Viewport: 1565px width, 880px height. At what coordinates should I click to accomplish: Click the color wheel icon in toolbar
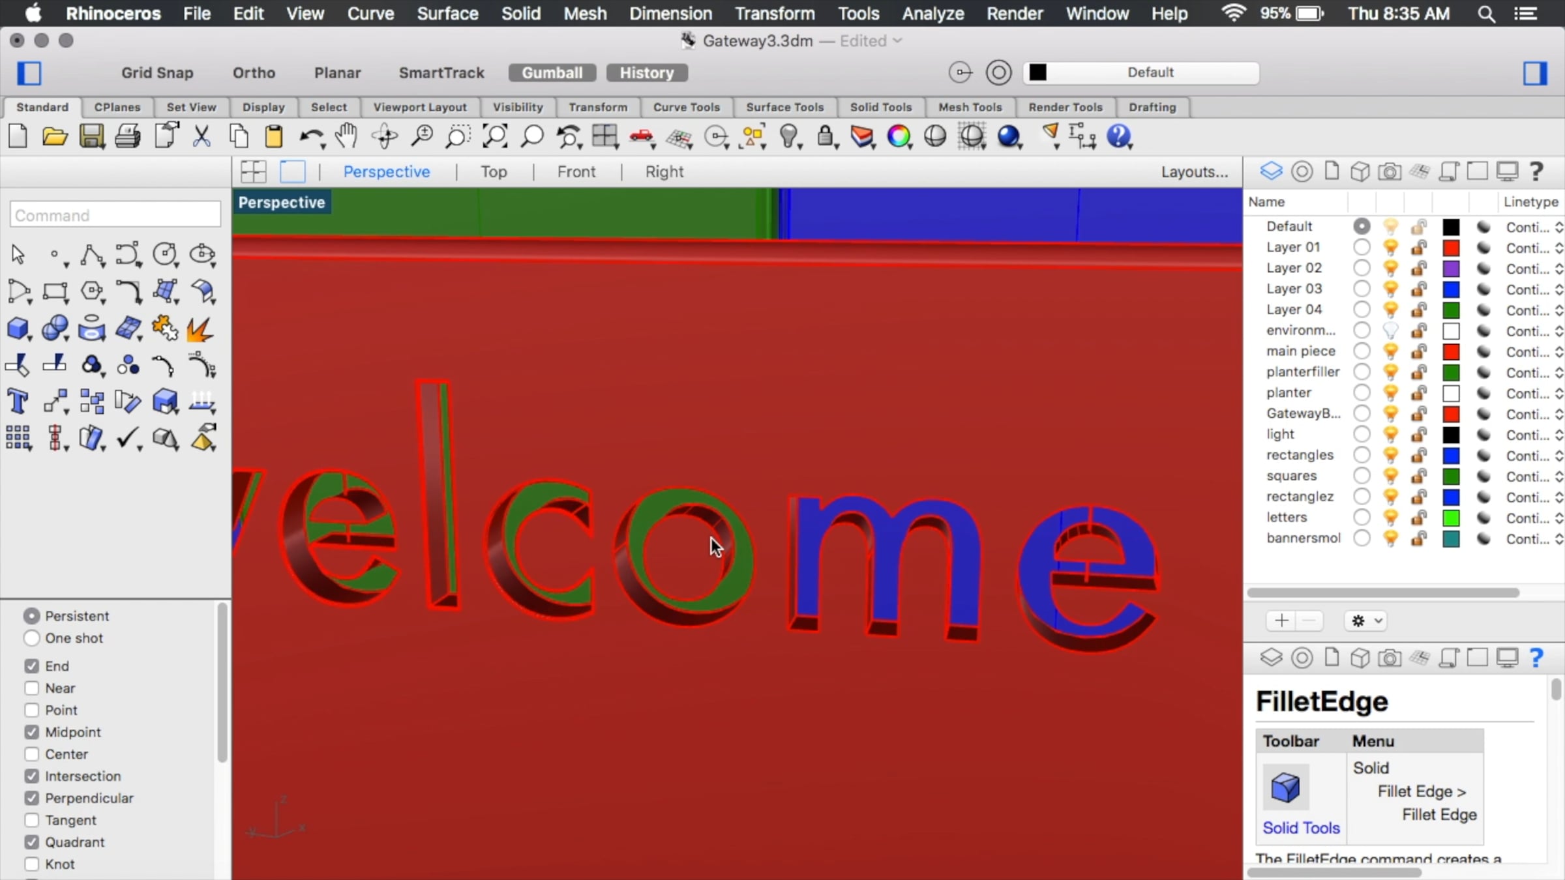click(899, 136)
